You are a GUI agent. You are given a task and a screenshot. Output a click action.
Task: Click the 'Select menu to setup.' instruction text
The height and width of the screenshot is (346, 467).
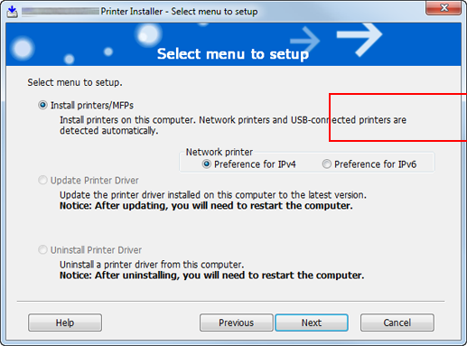[75, 82]
